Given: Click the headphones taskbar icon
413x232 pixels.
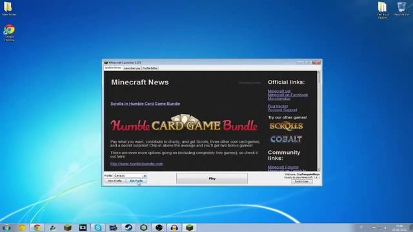Looking at the screenshot, I should (174, 227).
